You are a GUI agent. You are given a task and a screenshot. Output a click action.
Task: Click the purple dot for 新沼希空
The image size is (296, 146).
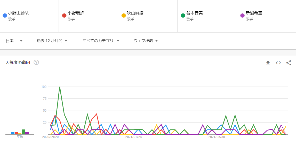[242, 16]
